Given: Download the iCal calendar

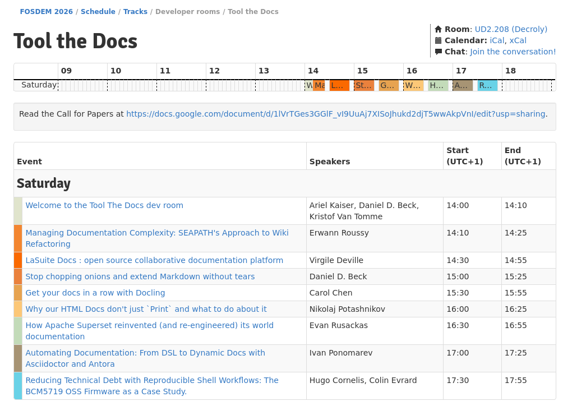Looking at the screenshot, I should tap(497, 40).
